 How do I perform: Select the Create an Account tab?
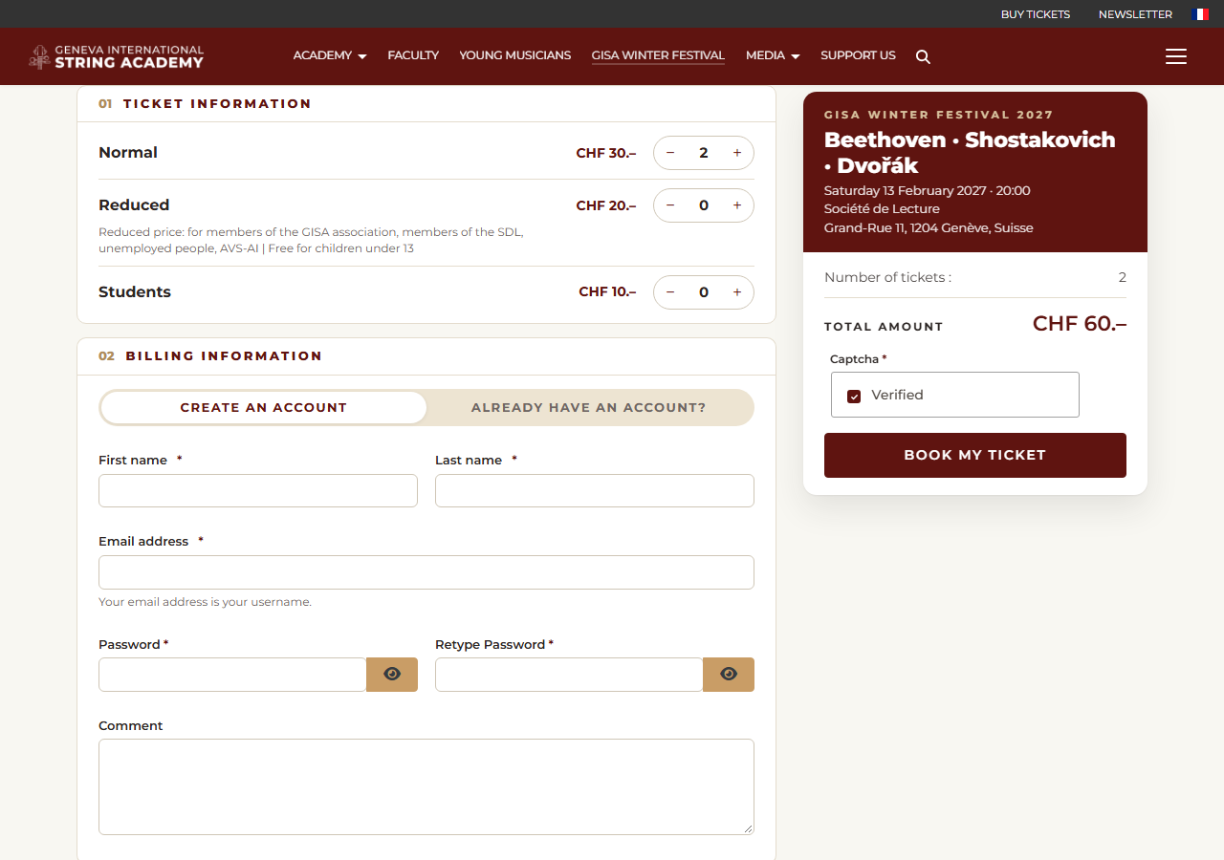point(264,407)
